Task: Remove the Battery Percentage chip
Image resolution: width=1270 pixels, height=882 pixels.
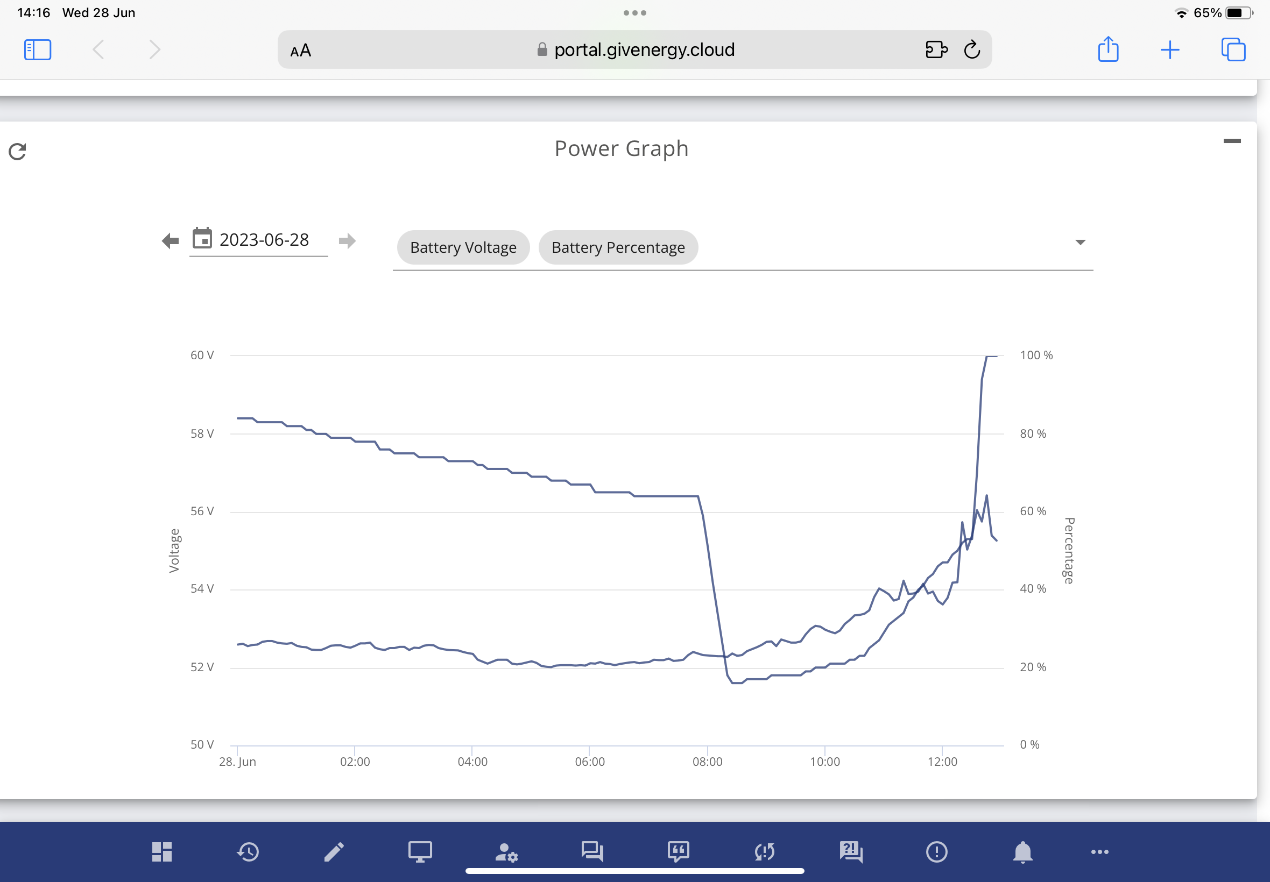Action: (x=618, y=247)
